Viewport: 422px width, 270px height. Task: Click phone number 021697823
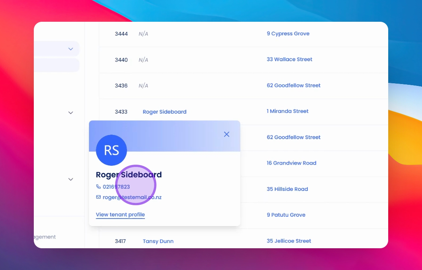tap(116, 187)
